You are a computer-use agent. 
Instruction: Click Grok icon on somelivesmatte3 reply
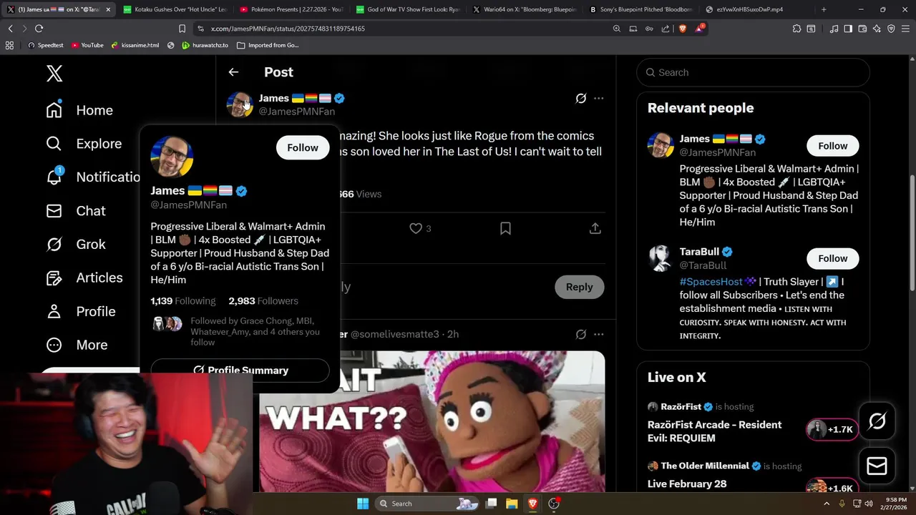581,334
